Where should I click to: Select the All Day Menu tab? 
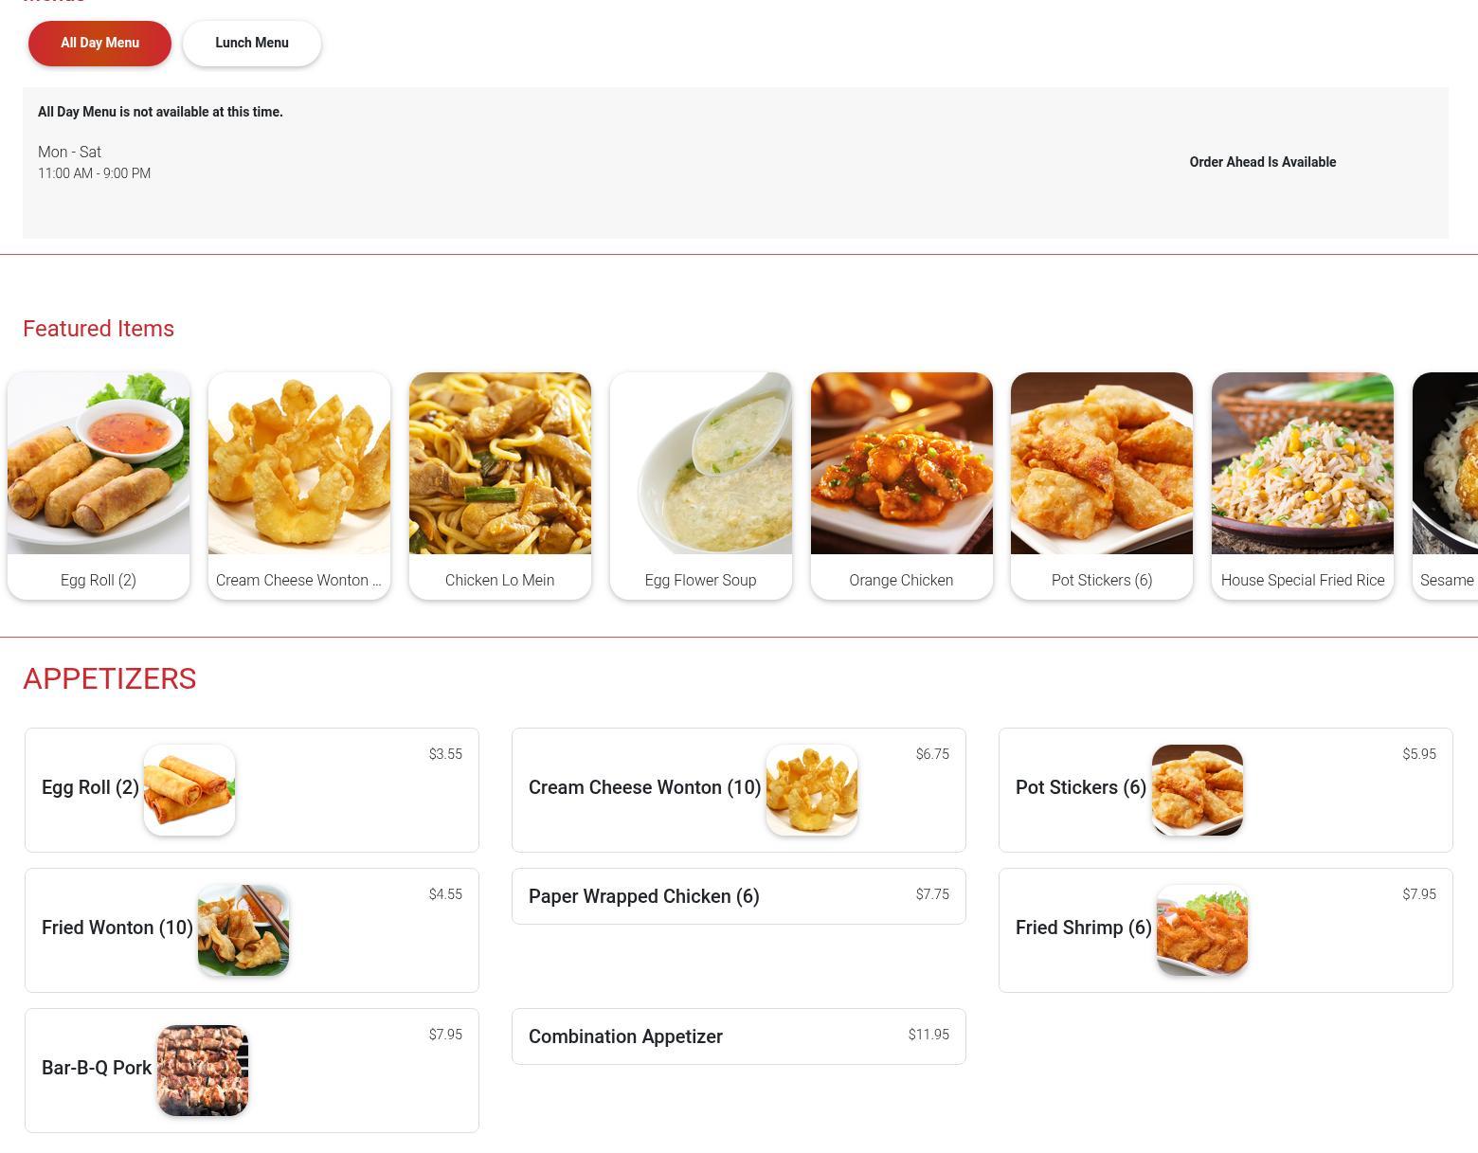(99, 44)
